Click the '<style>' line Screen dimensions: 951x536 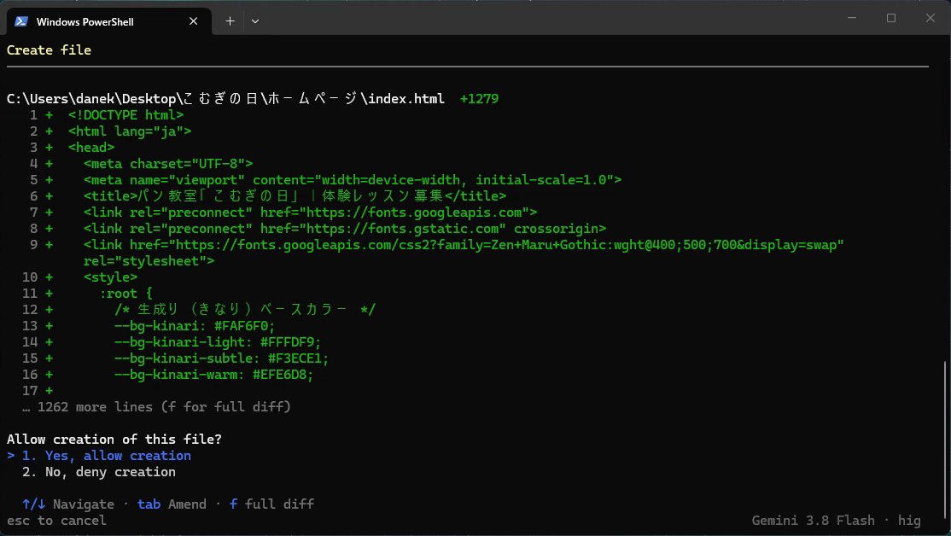click(110, 277)
